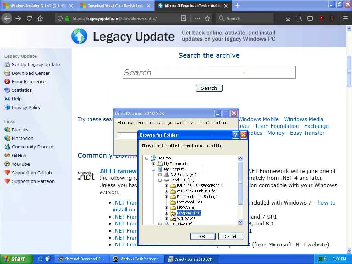Open the Statistics sidebar link
The height and width of the screenshot is (264, 352).
click(22, 90)
